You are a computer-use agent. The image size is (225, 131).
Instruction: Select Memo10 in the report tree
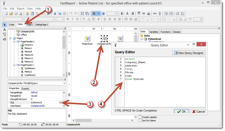click(x=29, y=55)
